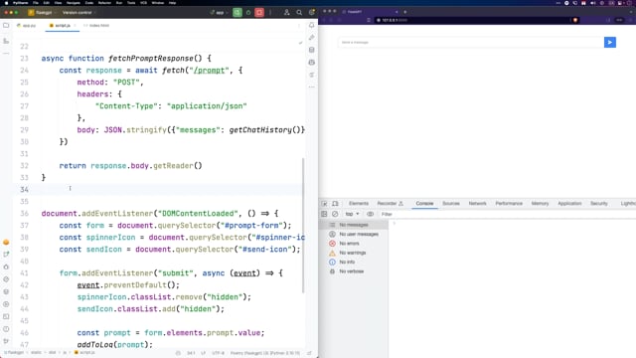Open the Database tool window icon

(311, 50)
